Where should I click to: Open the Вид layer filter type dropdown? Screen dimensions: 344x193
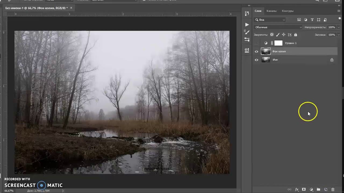coord(270,20)
